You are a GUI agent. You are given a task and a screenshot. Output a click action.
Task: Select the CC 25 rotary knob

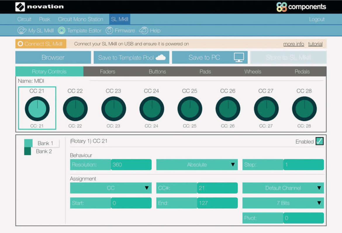(x=190, y=109)
